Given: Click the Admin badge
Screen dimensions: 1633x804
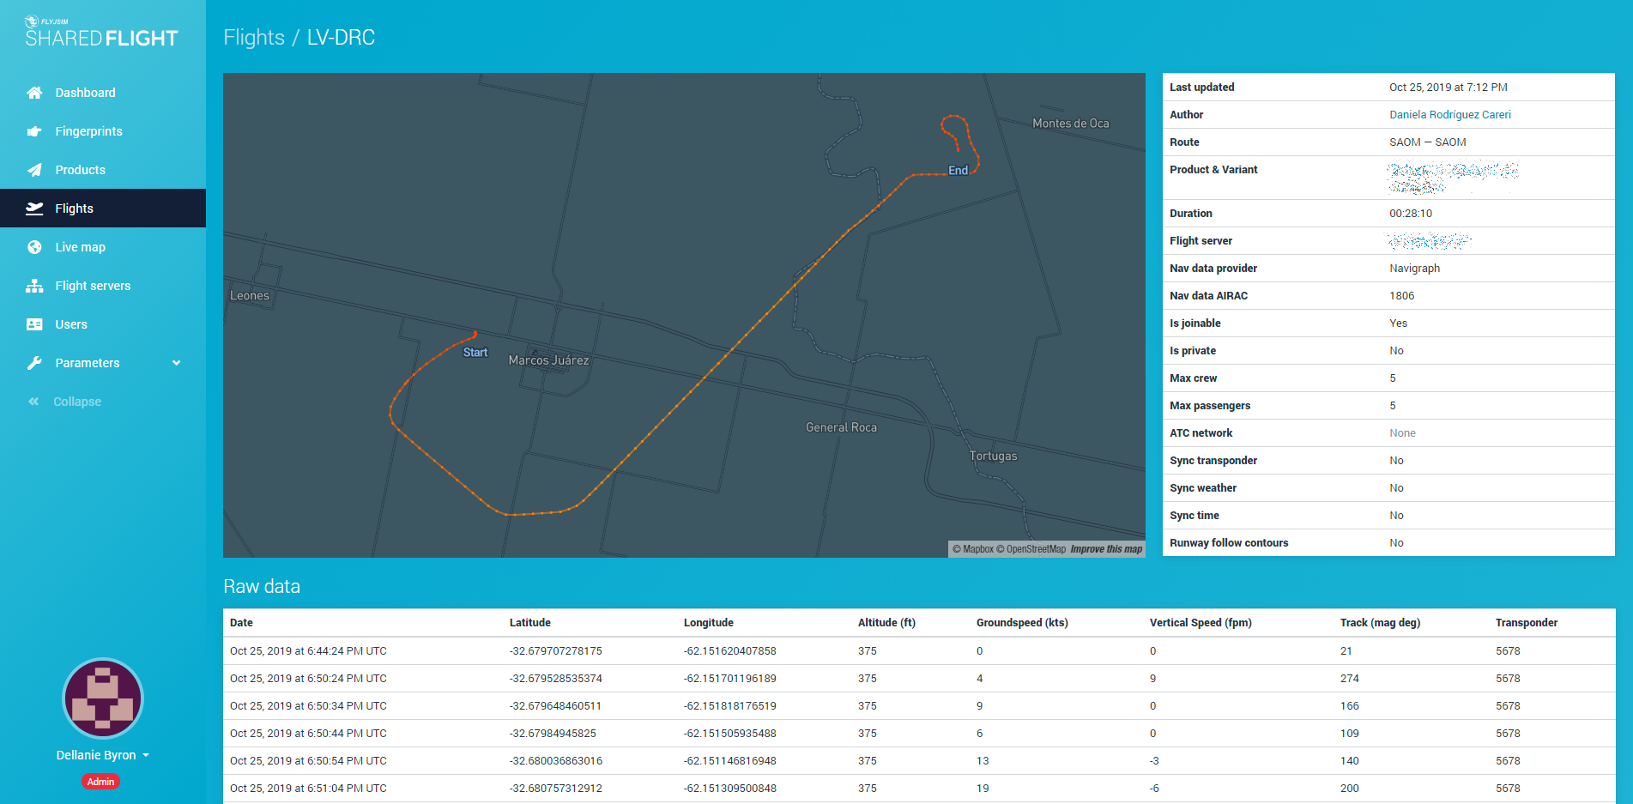Looking at the screenshot, I should click(x=100, y=782).
